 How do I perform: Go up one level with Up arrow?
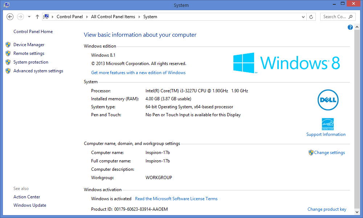tap(37, 17)
